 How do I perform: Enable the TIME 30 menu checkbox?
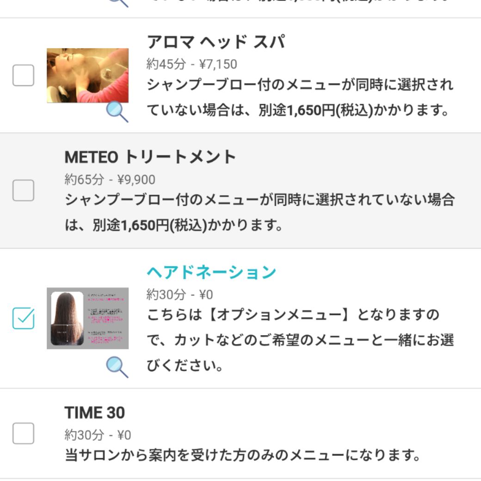(x=23, y=433)
